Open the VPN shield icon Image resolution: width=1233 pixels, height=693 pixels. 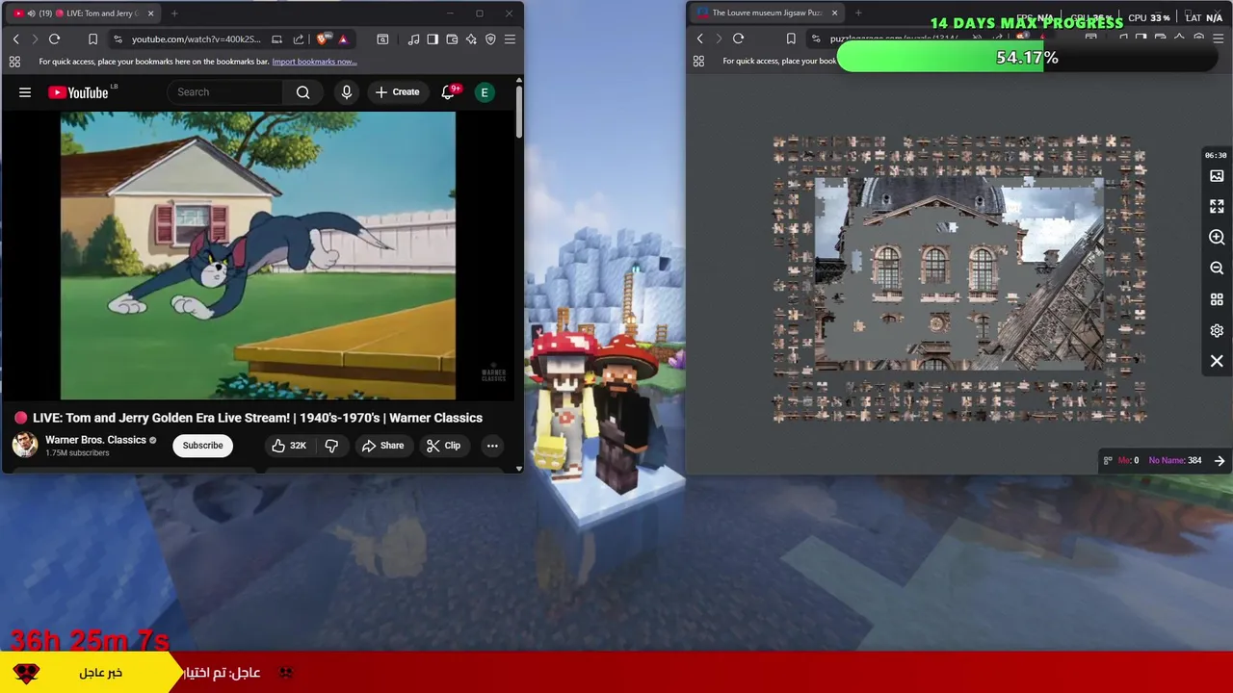pos(490,38)
